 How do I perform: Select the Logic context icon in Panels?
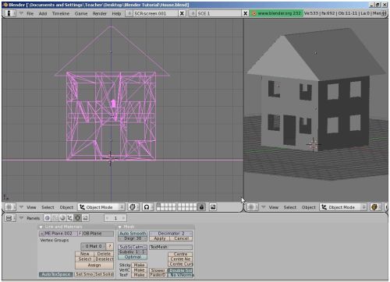coord(48,218)
